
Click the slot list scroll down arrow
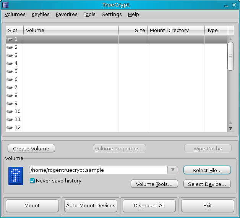230,129
